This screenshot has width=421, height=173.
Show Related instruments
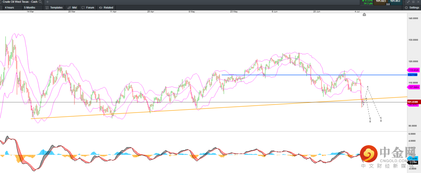point(106,7)
